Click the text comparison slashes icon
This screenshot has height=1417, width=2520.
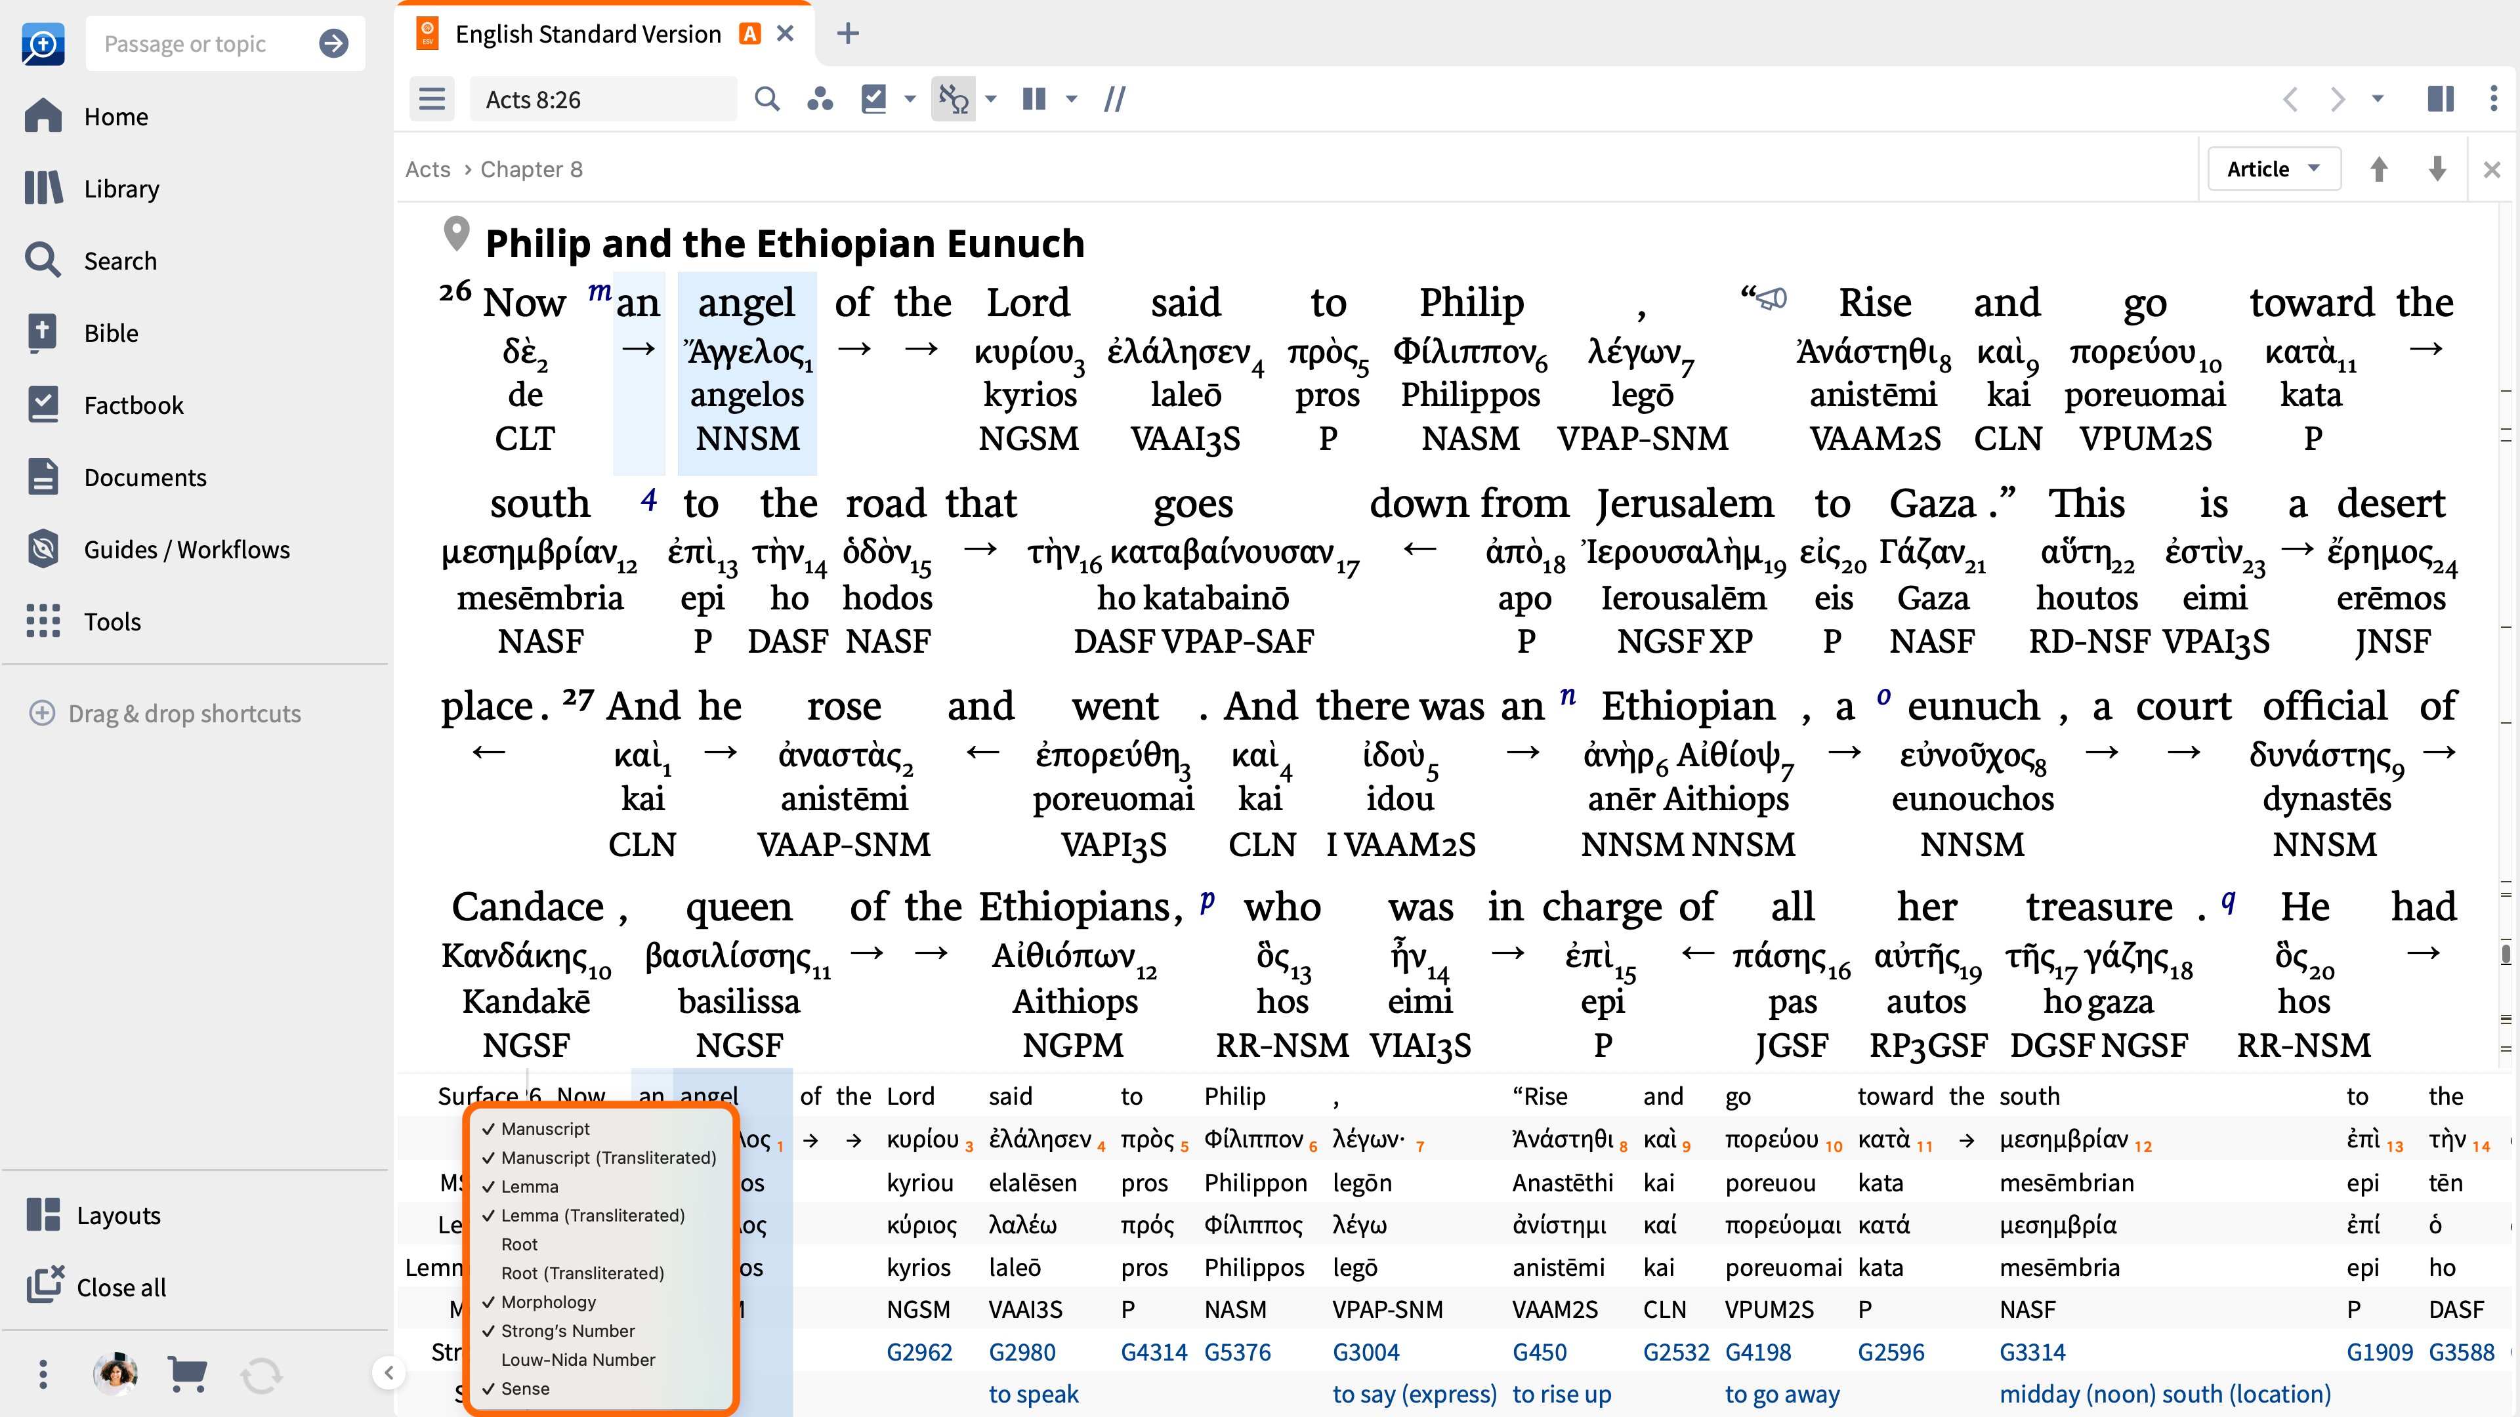(1114, 99)
